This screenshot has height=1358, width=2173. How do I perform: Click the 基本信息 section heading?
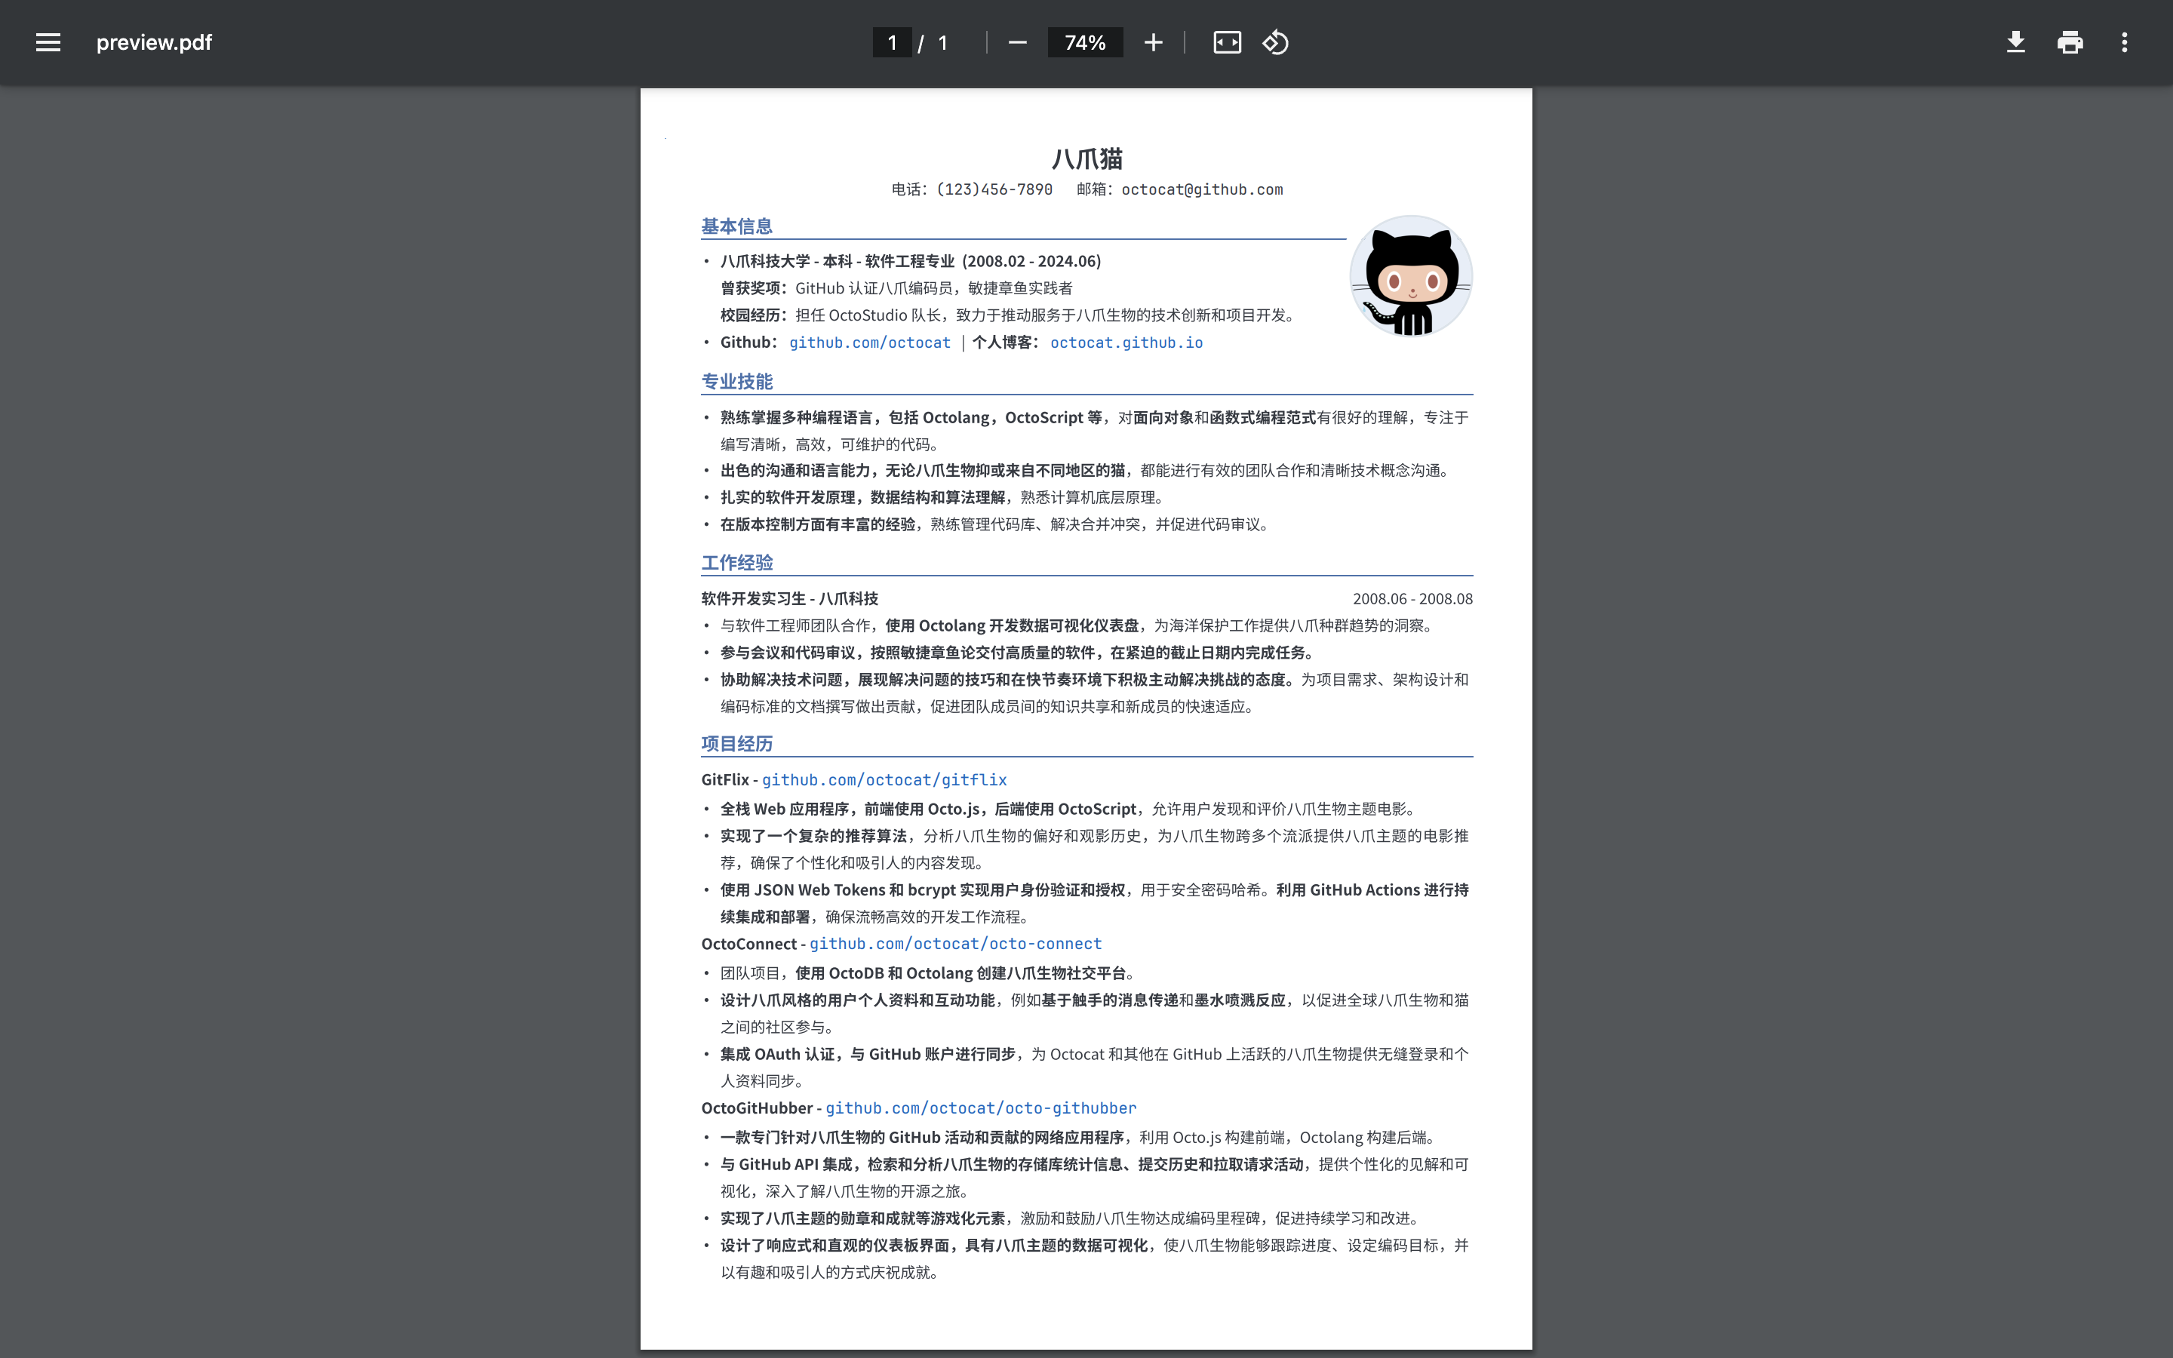736,226
